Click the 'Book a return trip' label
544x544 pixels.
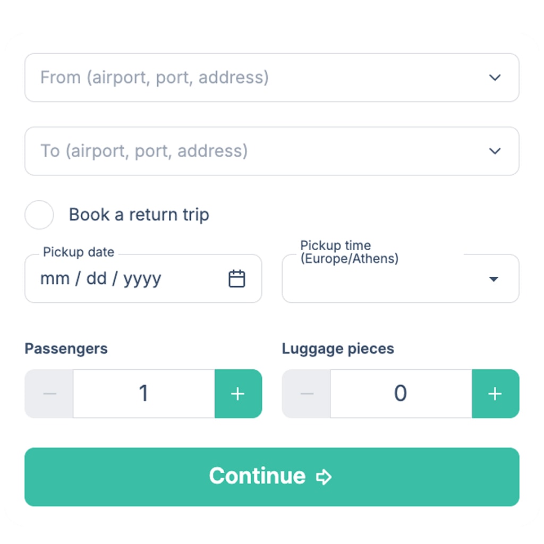(139, 215)
